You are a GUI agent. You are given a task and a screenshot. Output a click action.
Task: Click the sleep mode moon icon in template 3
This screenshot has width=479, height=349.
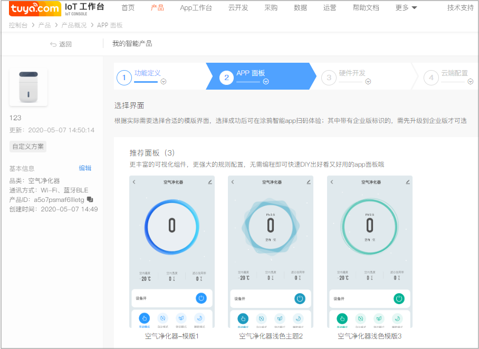[397, 318]
